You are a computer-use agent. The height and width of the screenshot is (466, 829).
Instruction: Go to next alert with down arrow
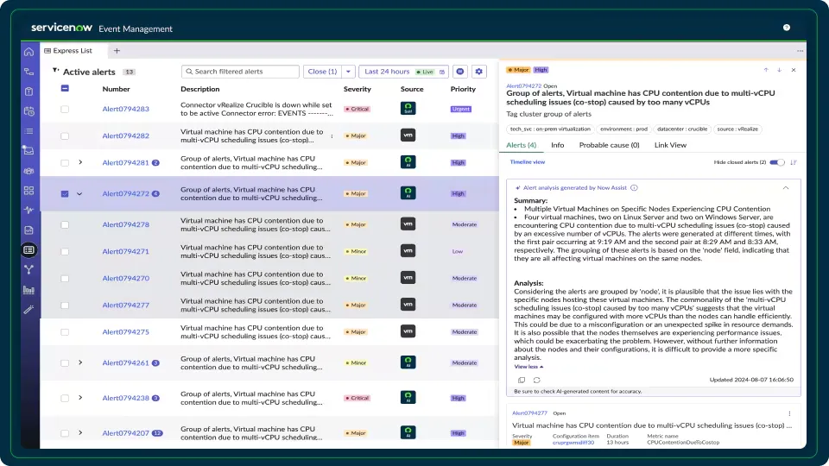(779, 70)
